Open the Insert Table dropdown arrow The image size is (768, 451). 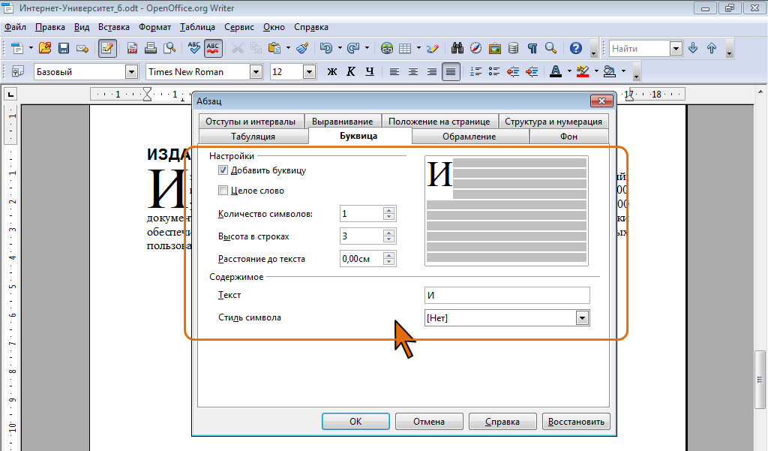point(418,48)
